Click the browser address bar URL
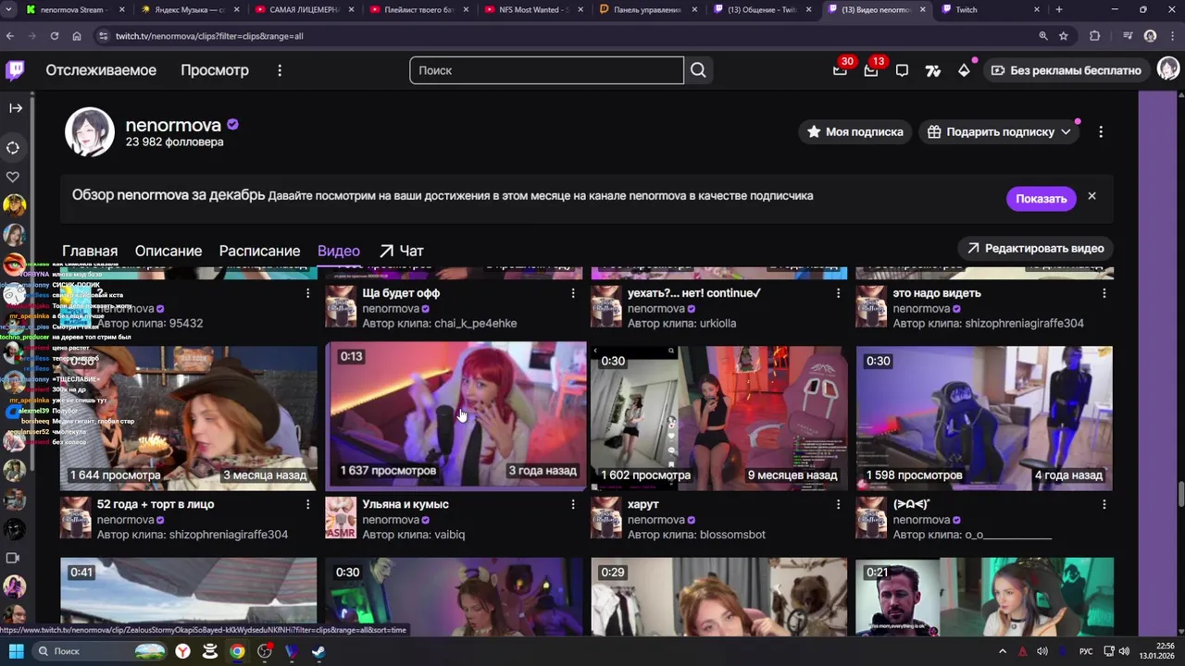Viewport: 1185px width, 666px height. [x=209, y=36]
